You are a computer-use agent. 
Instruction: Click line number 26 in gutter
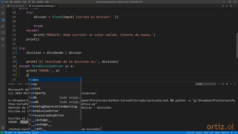(x=14, y=48)
